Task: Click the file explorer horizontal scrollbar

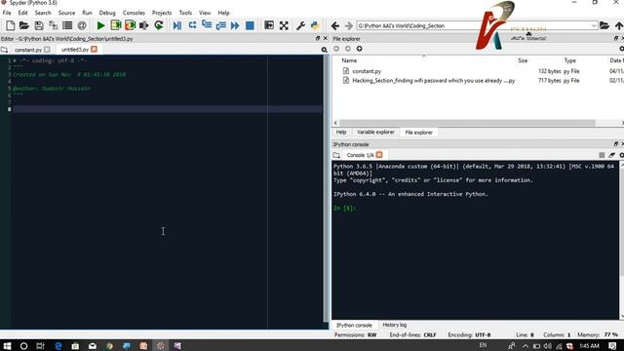Action: coord(468,123)
